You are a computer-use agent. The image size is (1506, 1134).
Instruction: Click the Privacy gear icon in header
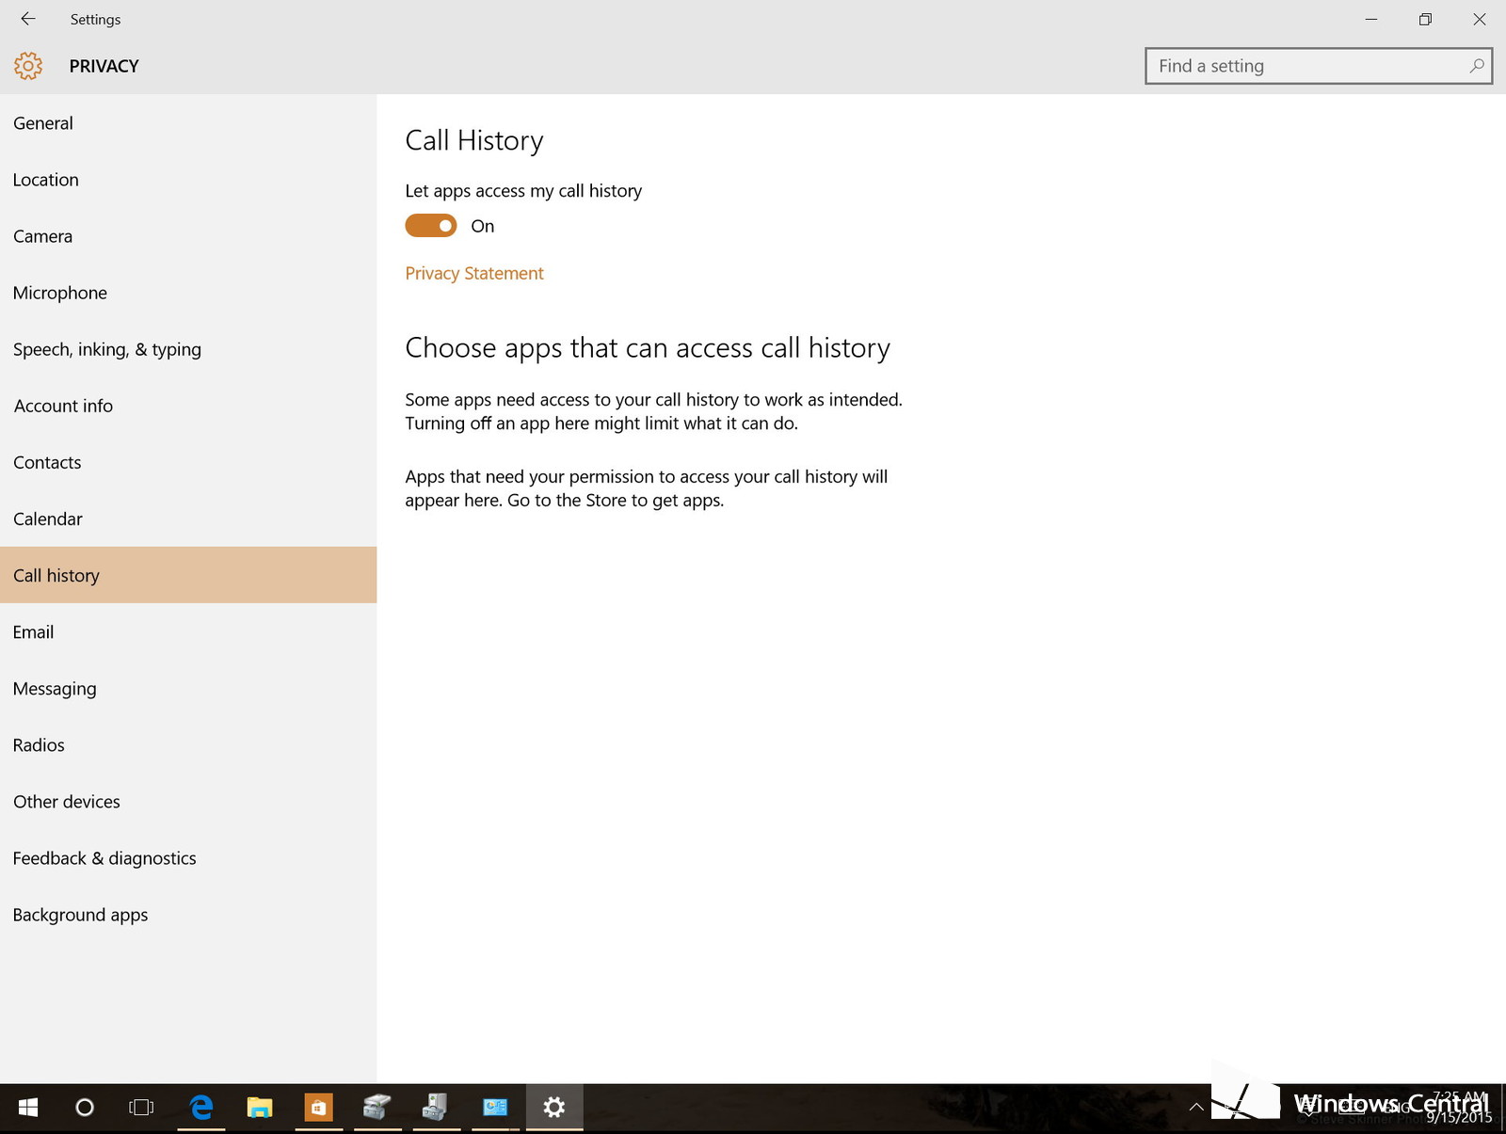28,66
